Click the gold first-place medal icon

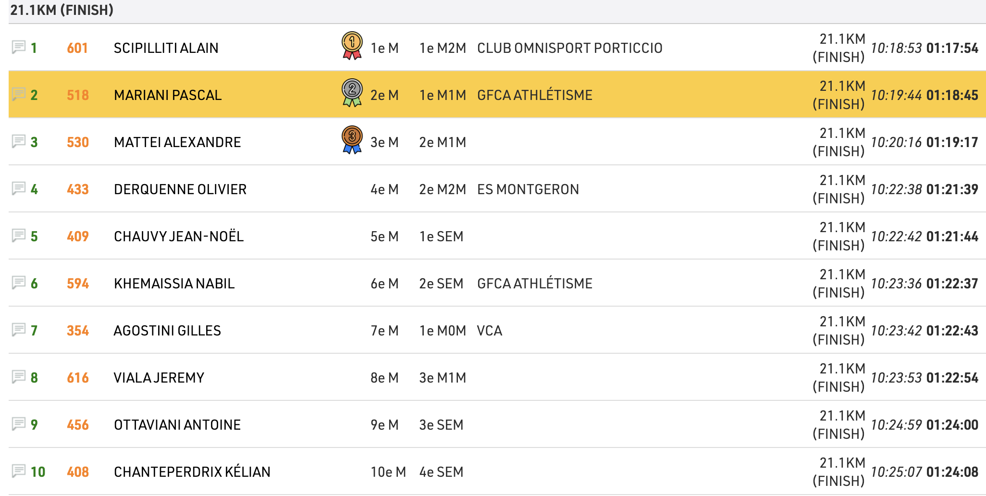point(352,46)
